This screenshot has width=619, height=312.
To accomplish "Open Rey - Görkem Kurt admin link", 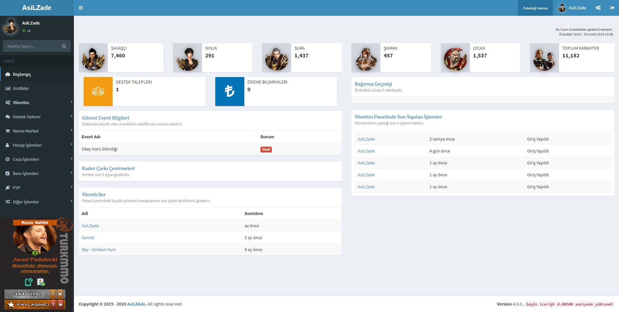I will click(x=98, y=249).
